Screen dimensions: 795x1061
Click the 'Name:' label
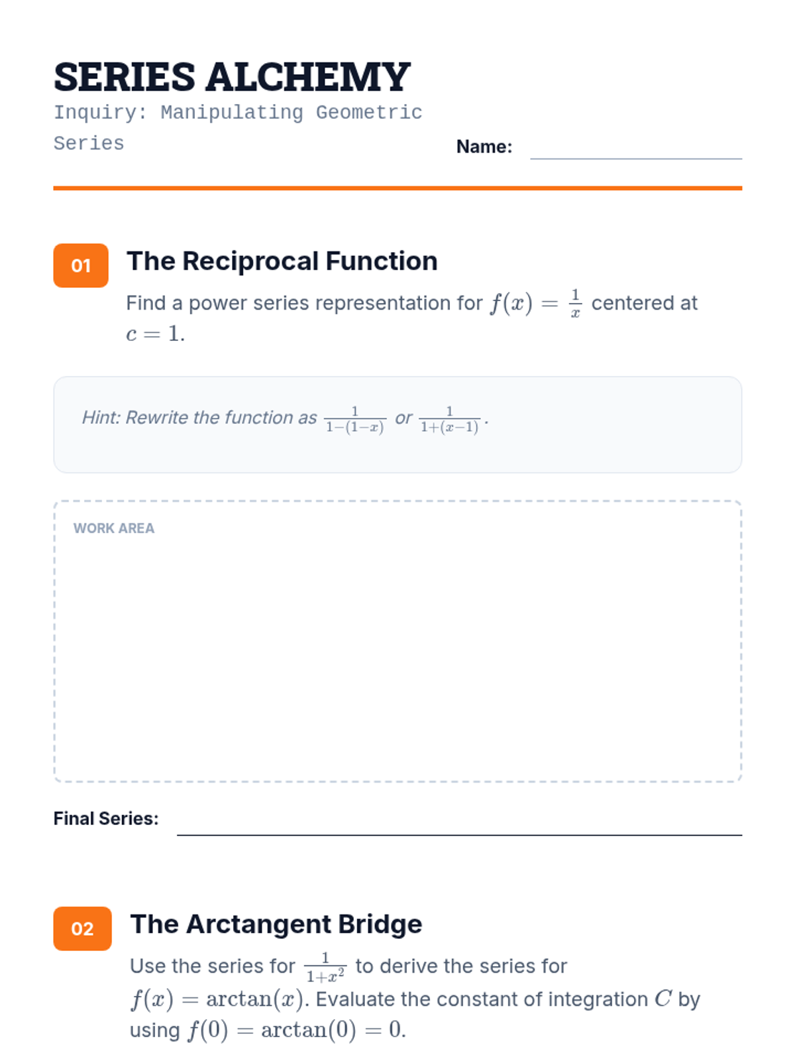(484, 147)
